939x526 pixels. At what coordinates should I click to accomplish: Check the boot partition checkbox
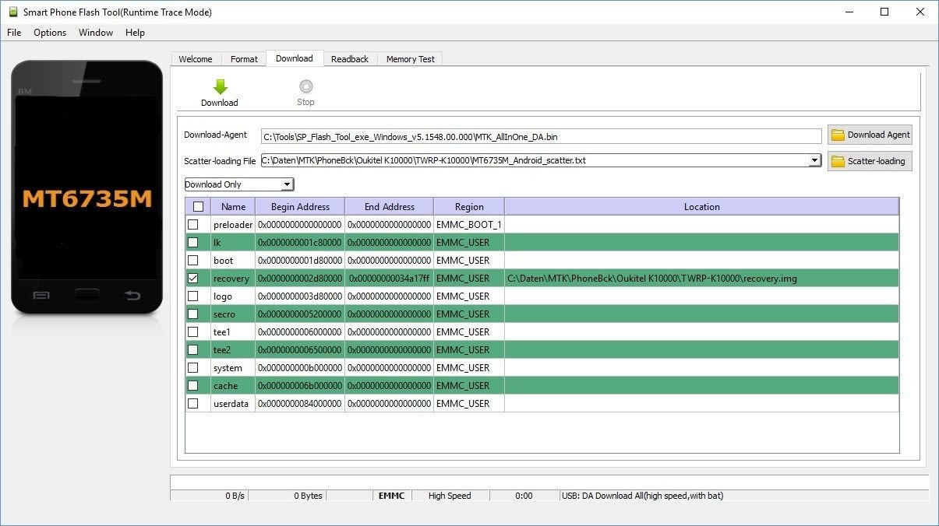(193, 260)
